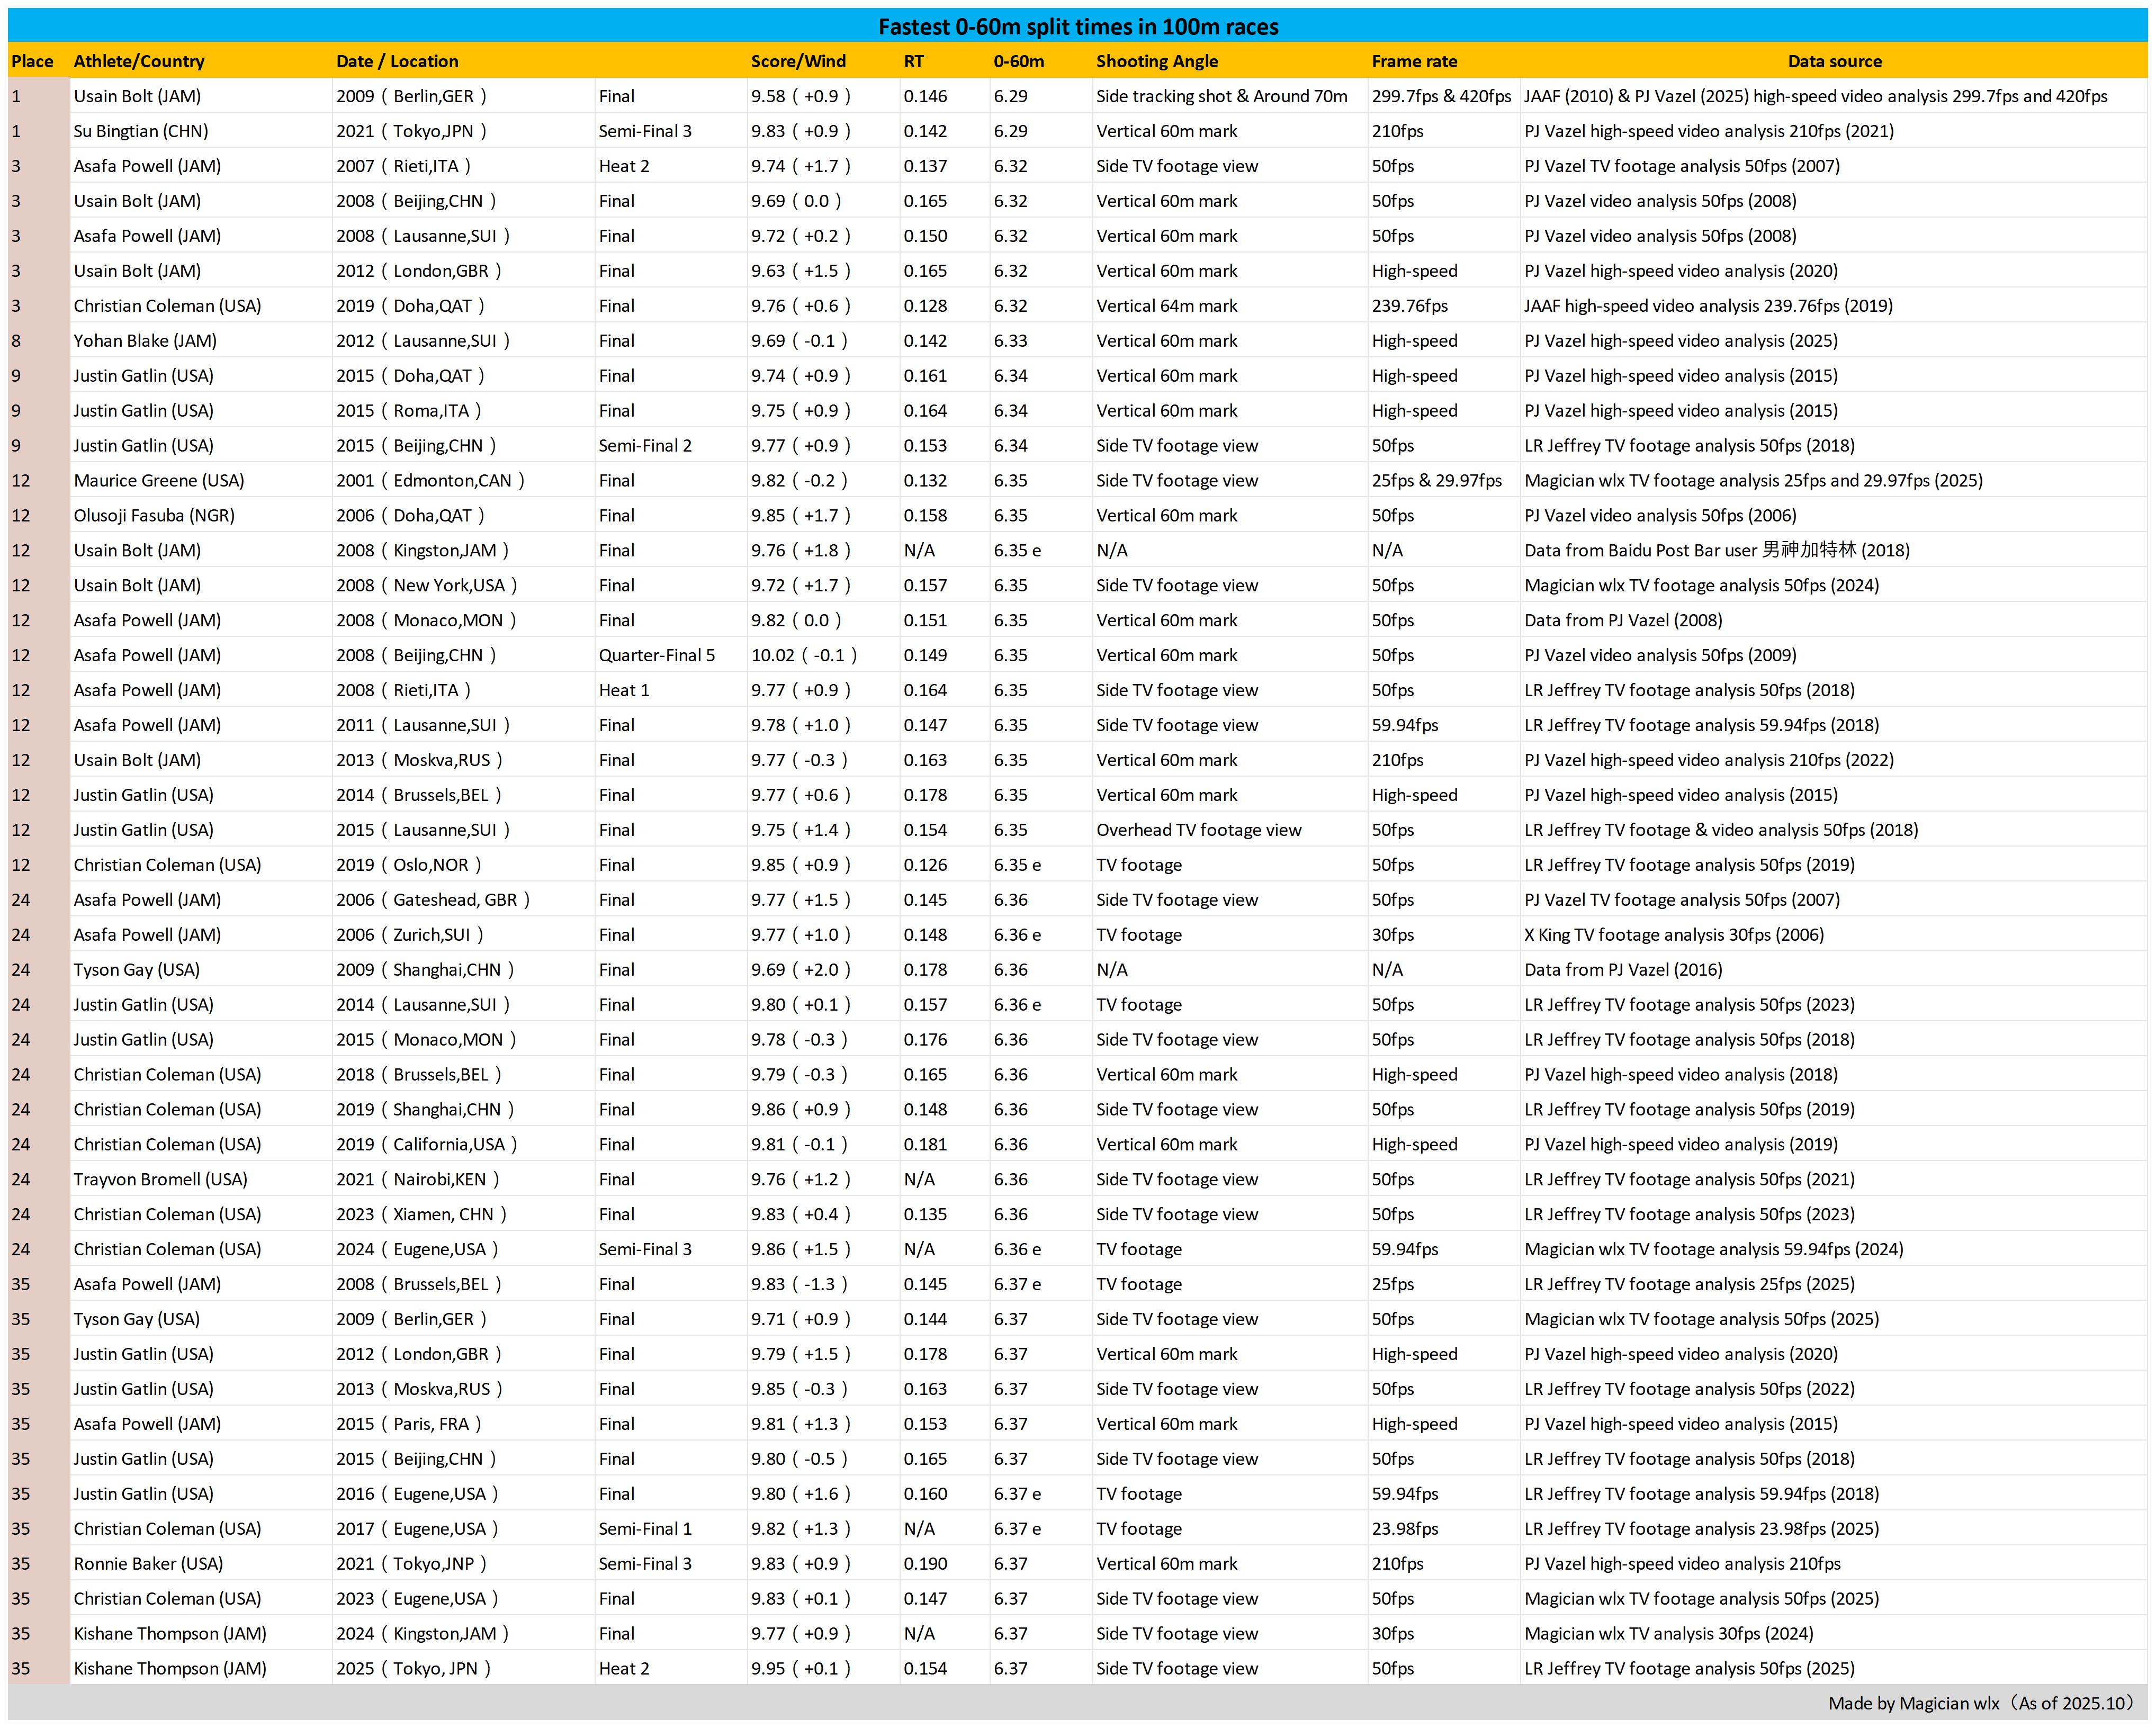Click the Made by Magician wlx footer
This screenshot has width=2156, height=1728.
[1980, 1703]
